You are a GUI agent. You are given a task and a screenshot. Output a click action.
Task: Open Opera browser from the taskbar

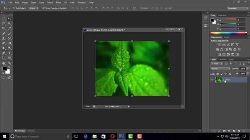click(112, 136)
